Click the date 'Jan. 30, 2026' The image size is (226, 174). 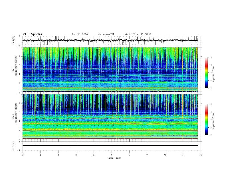click(x=80, y=34)
